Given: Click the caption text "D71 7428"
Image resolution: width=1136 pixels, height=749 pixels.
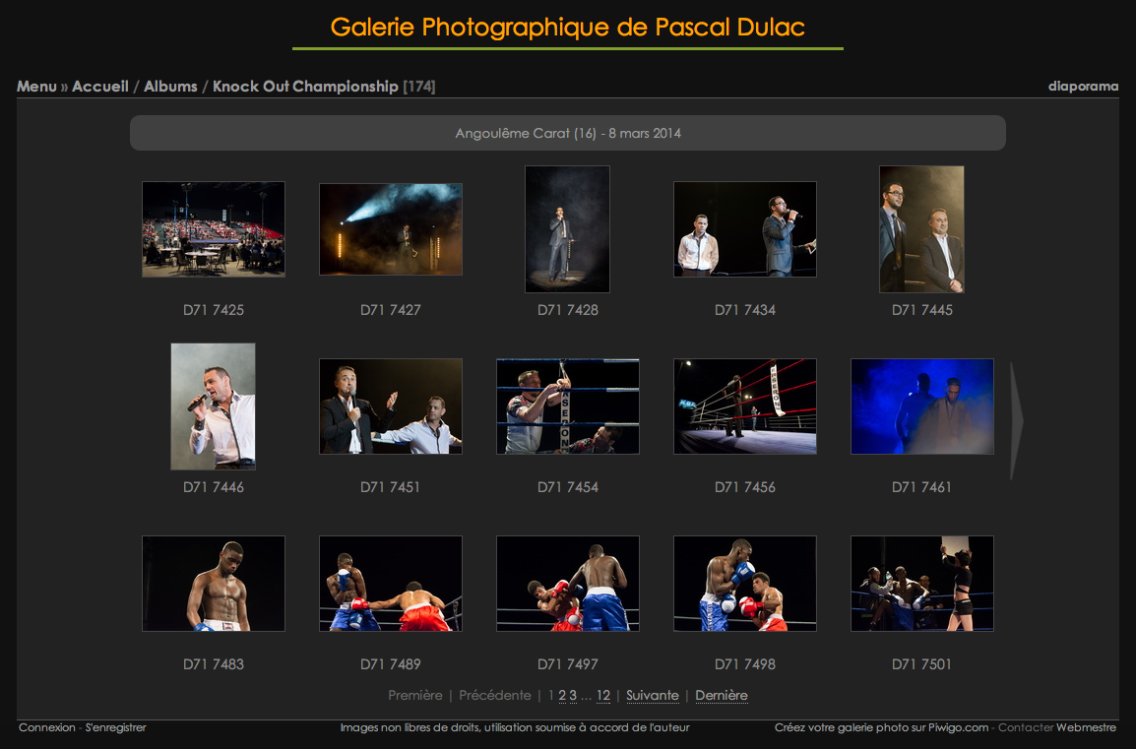Looking at the screenshot, I should coord(567,310).
